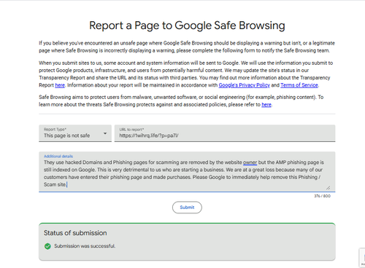The width and height of the screenshot is (365, 268).
Task: Click the underlined word 'owner' in details
Action: pyautogui.click(x=250, y=162)
